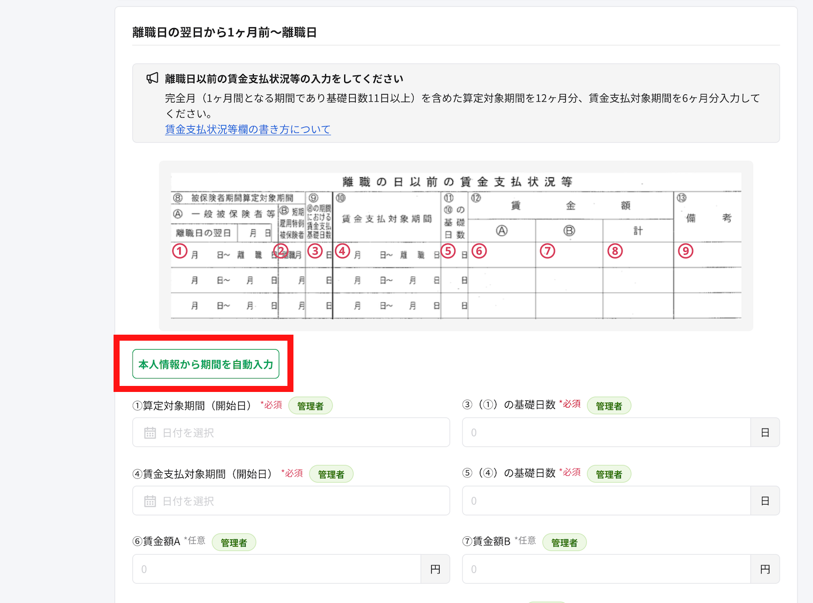Click the 賃金支払状況等 sample form image
813x603 pixels.
point(455,245)
